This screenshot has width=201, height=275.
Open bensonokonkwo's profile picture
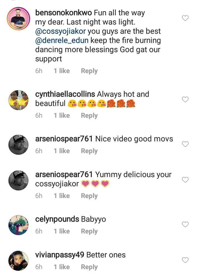(19, 19)
